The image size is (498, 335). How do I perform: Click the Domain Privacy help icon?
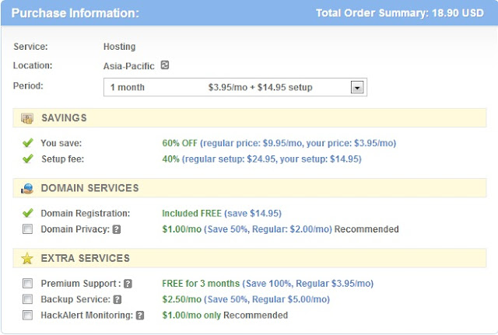116,229
